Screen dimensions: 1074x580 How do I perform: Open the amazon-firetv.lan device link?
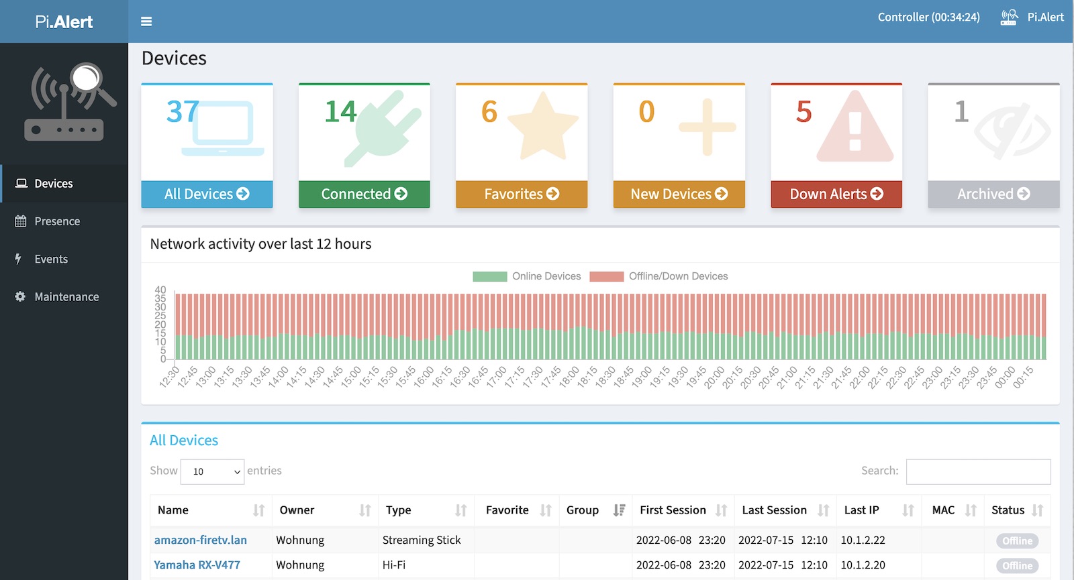coord(201,540)
